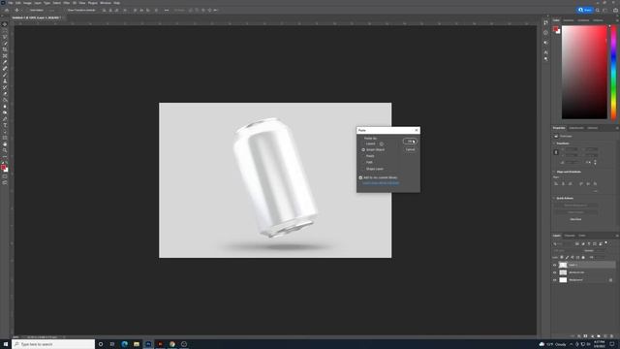Open Microsoft Edge from the taskbar

125,344
